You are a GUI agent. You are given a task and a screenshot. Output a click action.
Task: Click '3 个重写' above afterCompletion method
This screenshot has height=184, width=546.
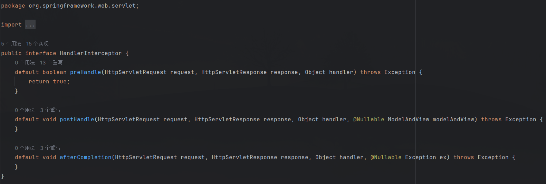(x=50, y=148)
